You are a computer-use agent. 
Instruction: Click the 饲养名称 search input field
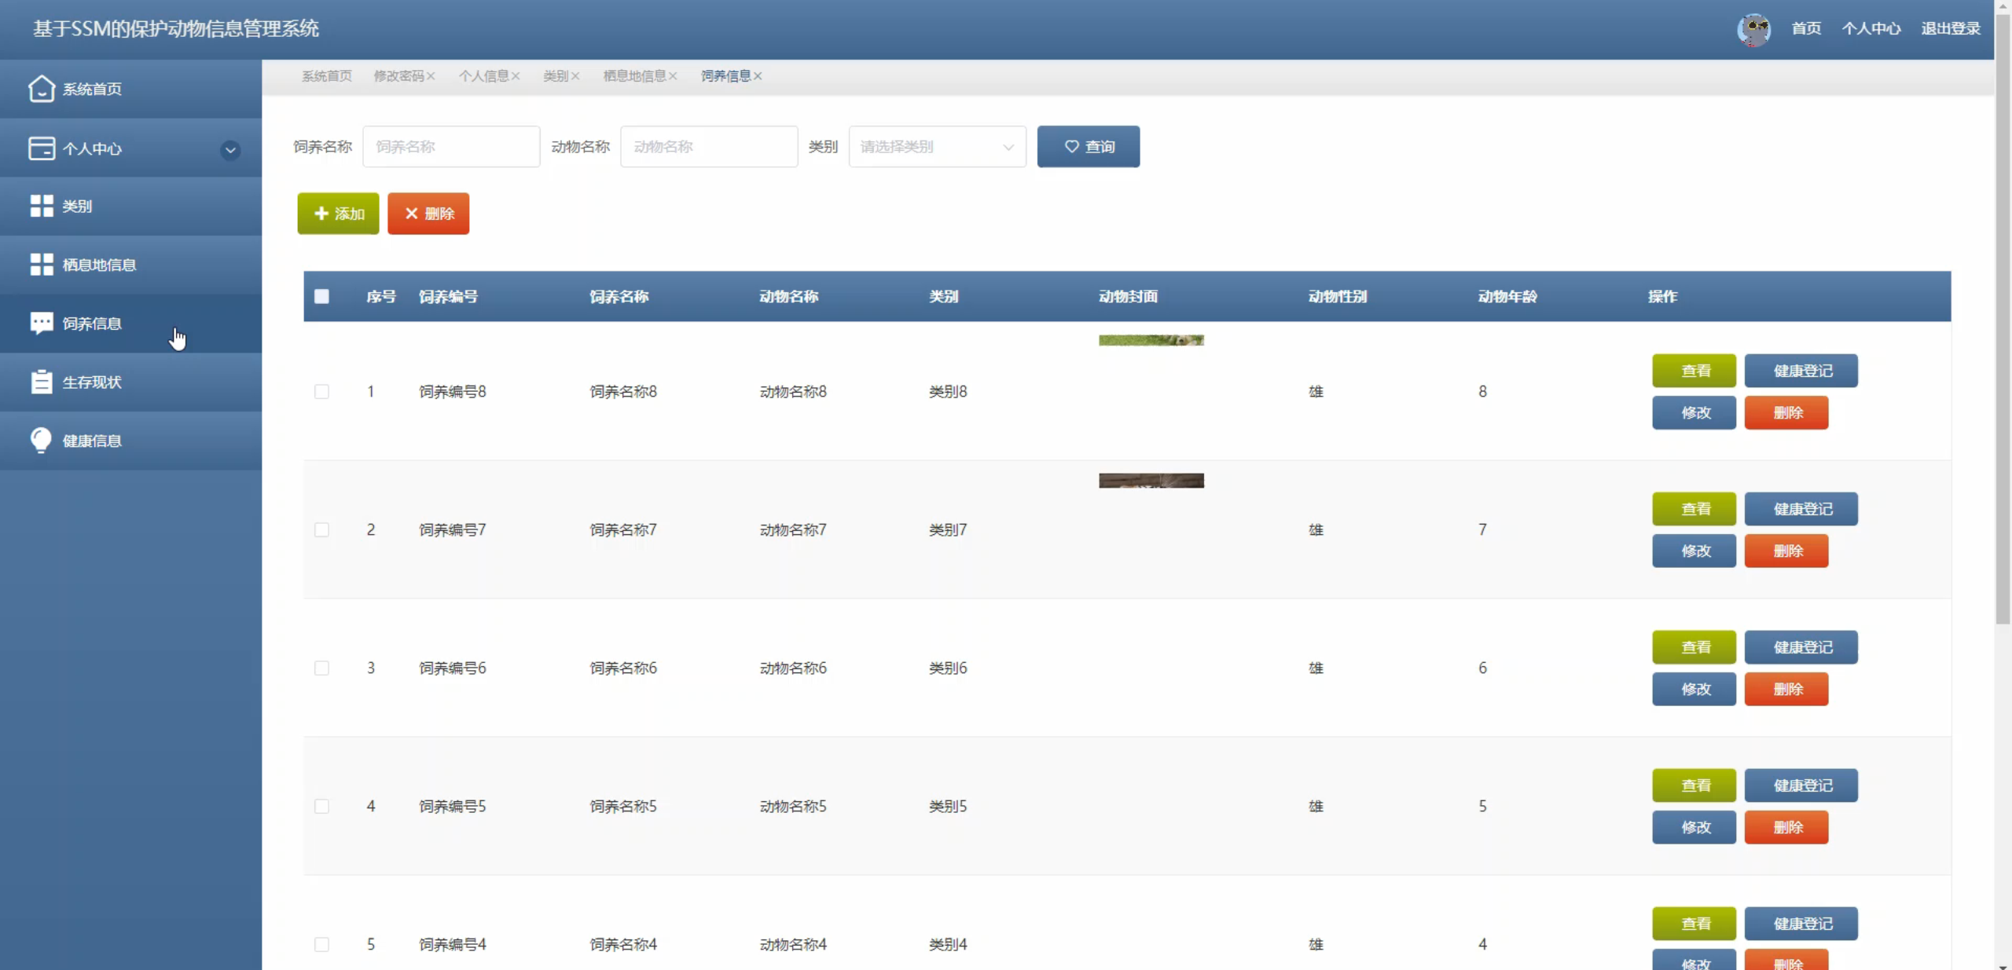pos(451,147)
